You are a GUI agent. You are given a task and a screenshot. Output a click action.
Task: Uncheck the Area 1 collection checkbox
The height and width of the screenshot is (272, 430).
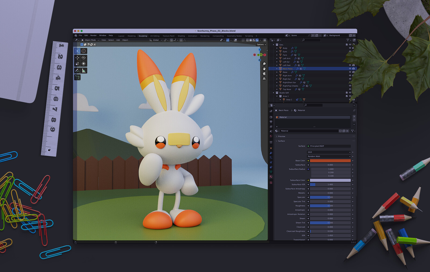coord(347,96)
